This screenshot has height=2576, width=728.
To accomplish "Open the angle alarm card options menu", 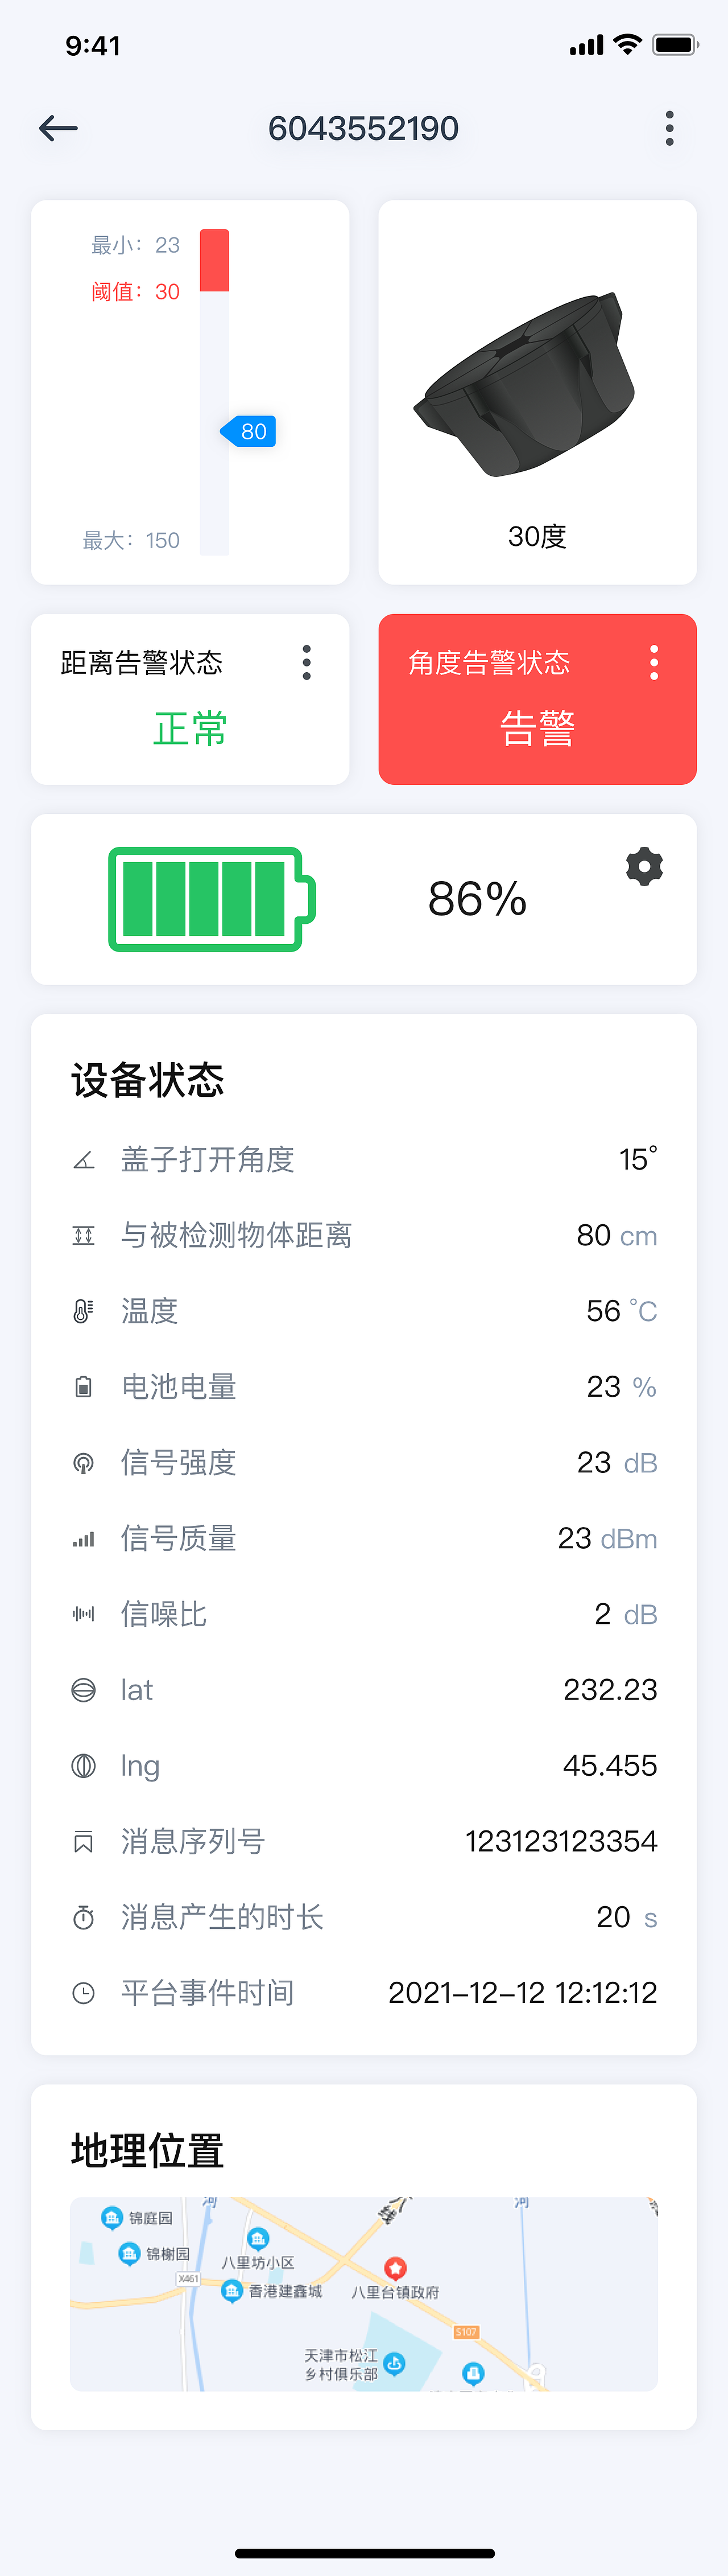I will click(x=654, y=662).
